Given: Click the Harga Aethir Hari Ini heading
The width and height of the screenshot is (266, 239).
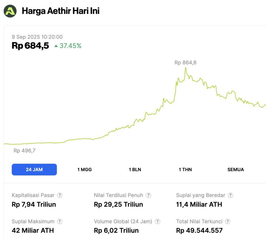Looking at the screenshot, I should point(61,11).
